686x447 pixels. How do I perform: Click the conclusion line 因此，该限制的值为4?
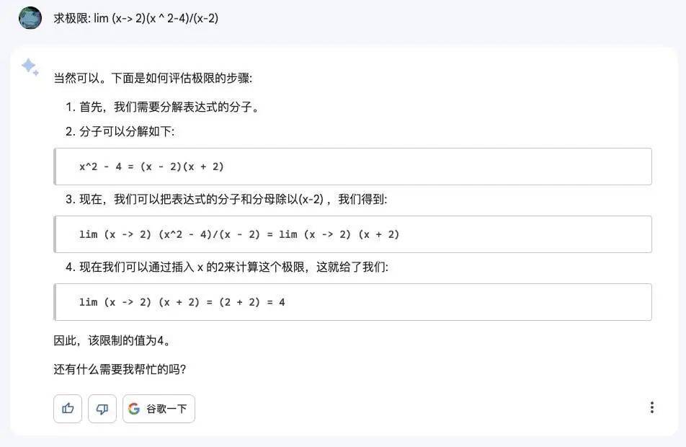pyautogui.click(x=112, y=340)
